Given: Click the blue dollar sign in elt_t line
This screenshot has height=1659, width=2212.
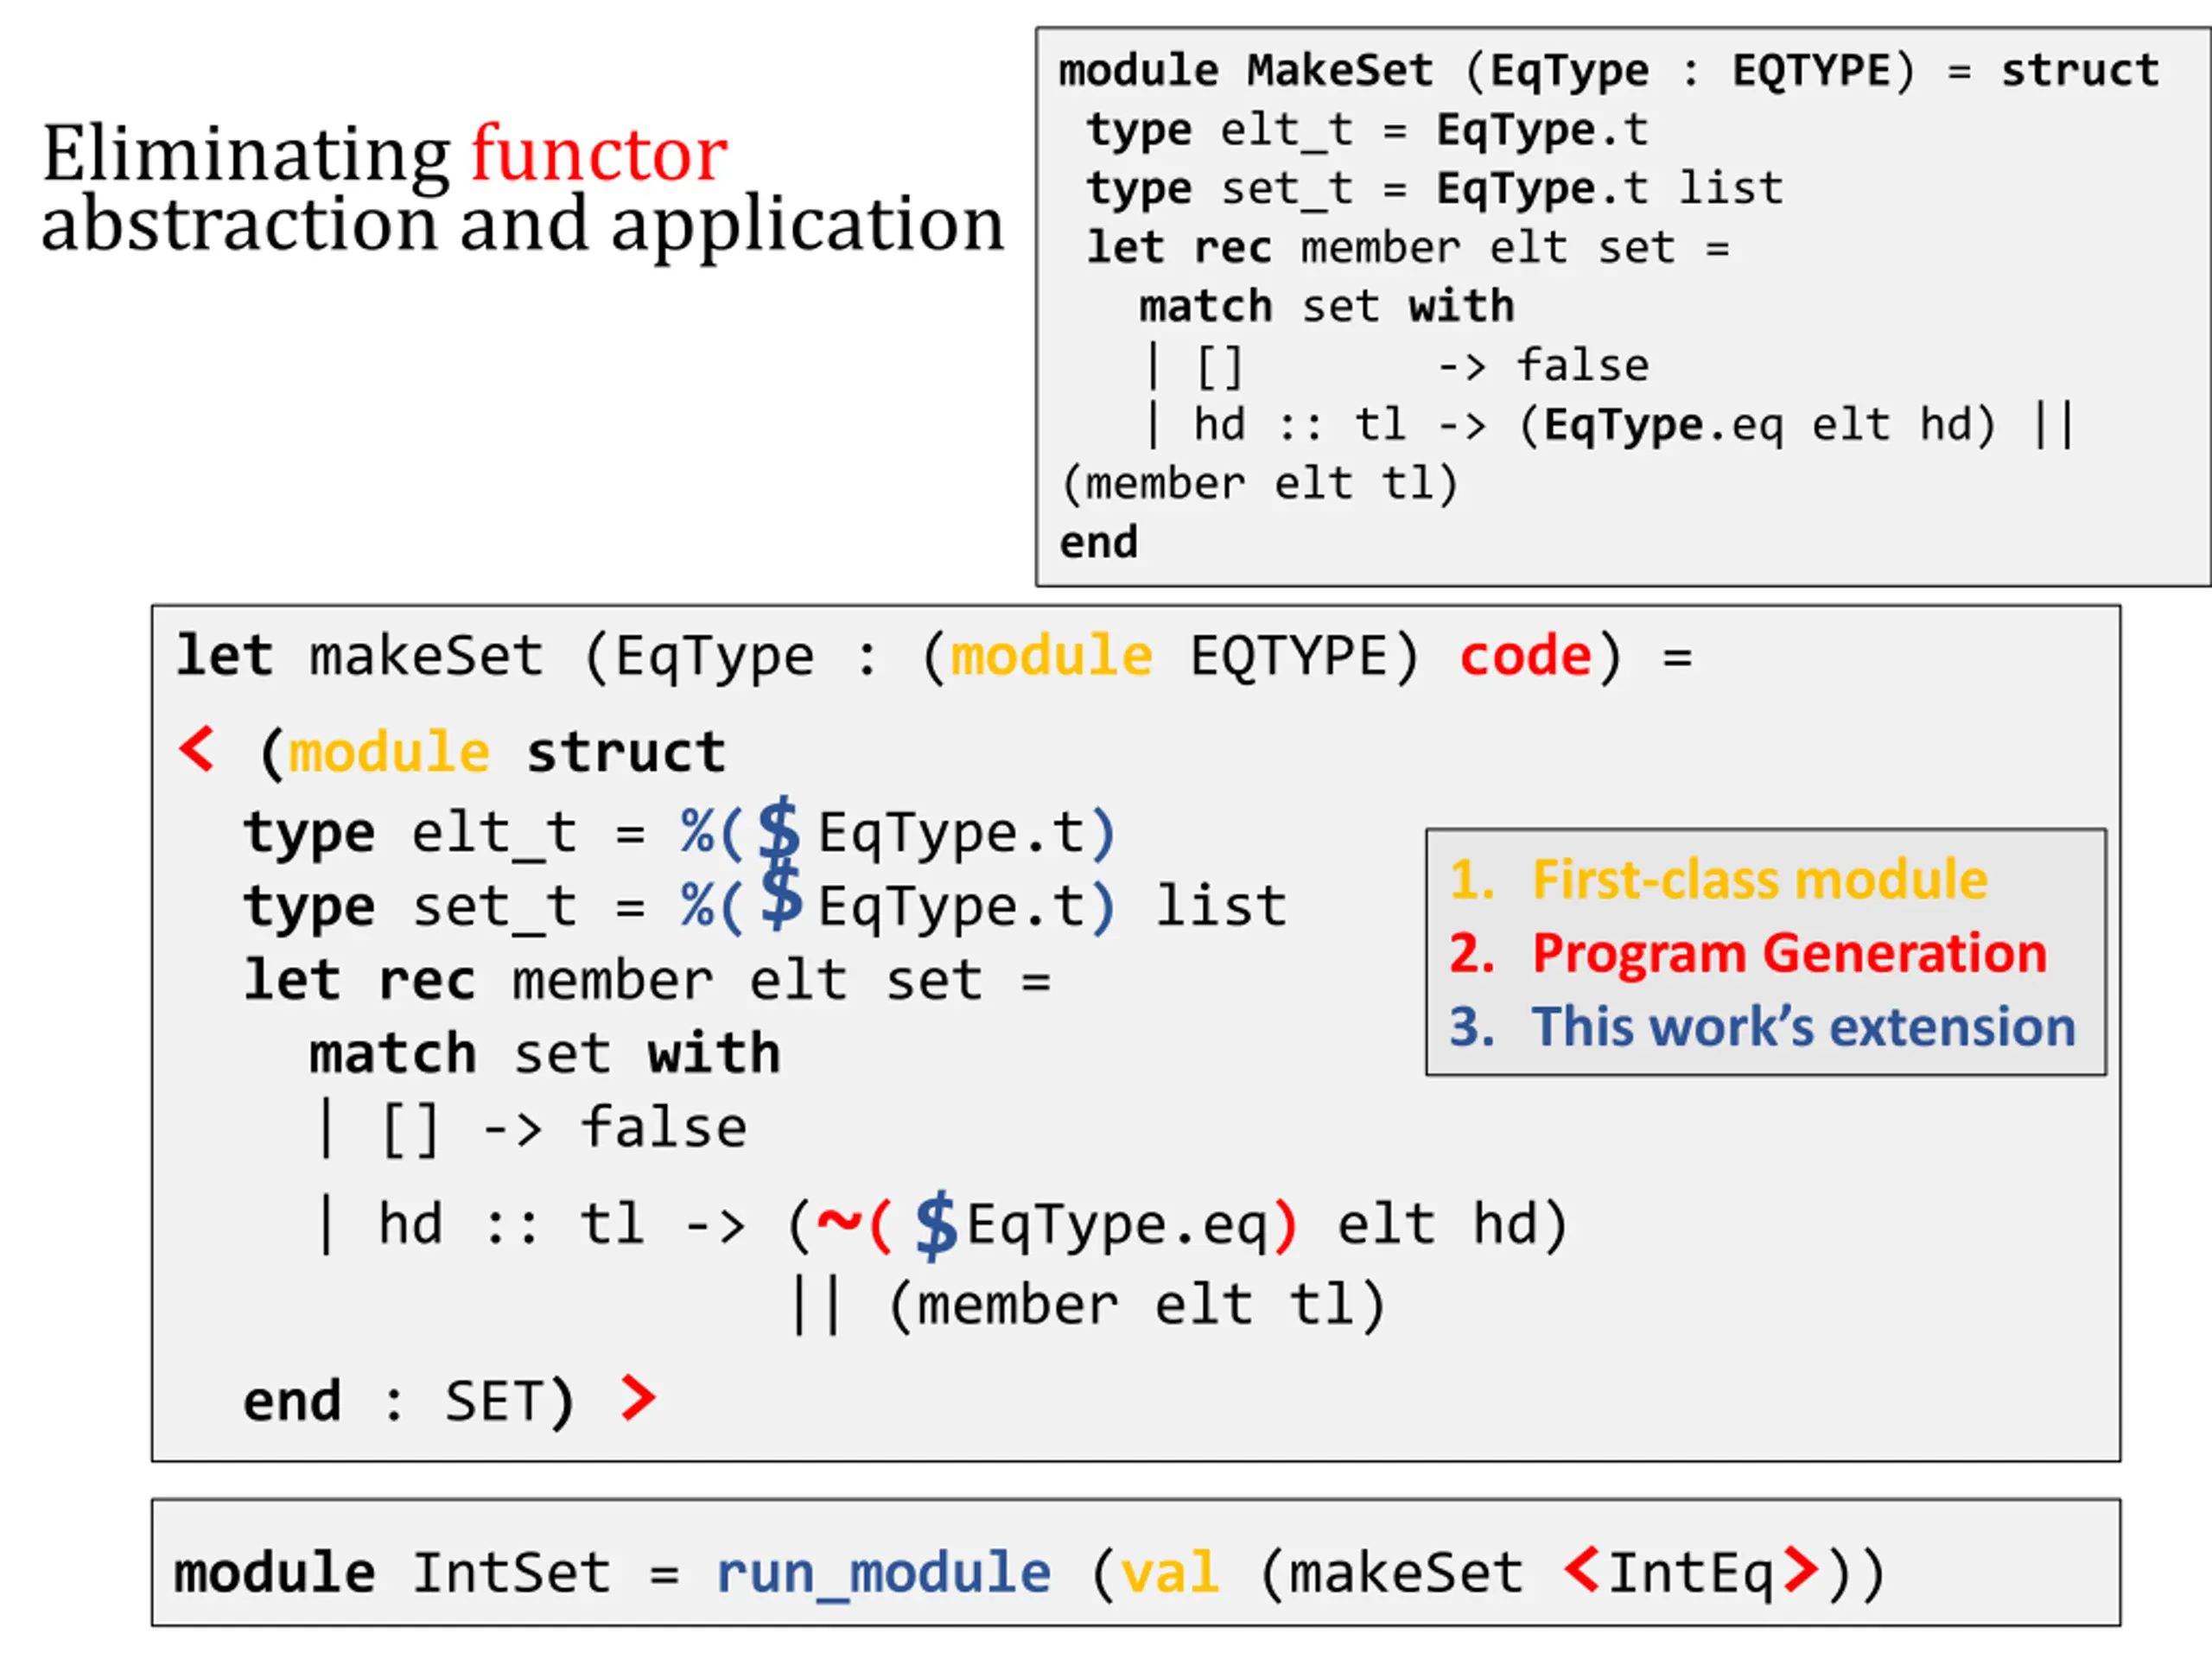Looking at the screenshot, I should pos(779,830).
